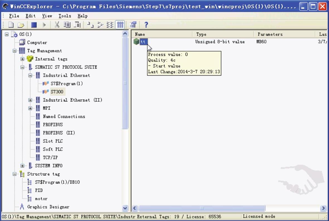The image size is (329, 221).
Task: Select the tt tag icon
Action: [x=136, y=42]
